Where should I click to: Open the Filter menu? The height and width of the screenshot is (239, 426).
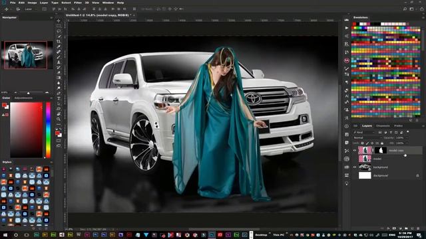pyautogui.click(x=78, y=3)
